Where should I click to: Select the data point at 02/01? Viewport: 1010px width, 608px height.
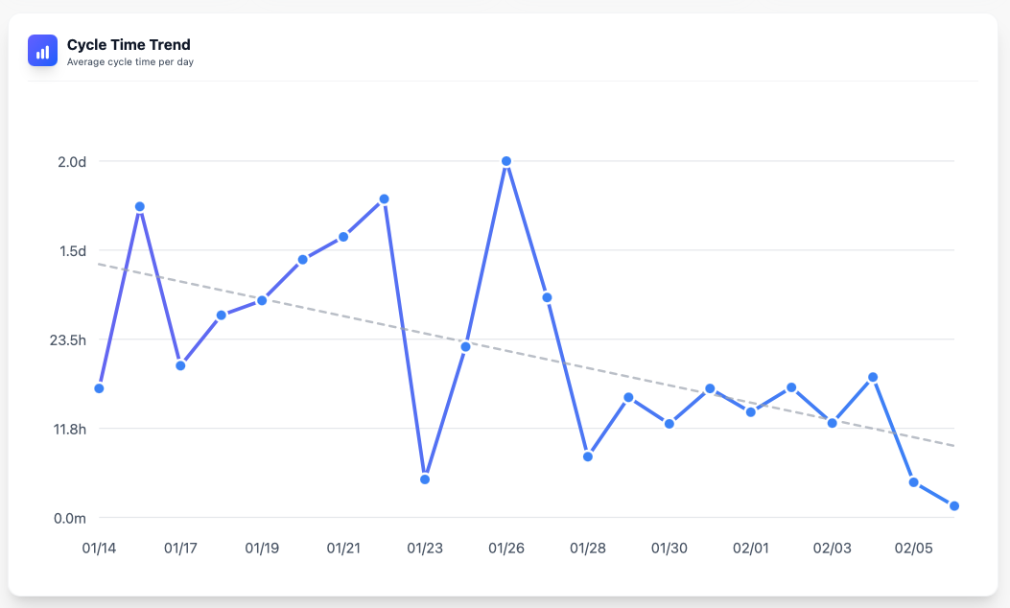click(751, 411)
